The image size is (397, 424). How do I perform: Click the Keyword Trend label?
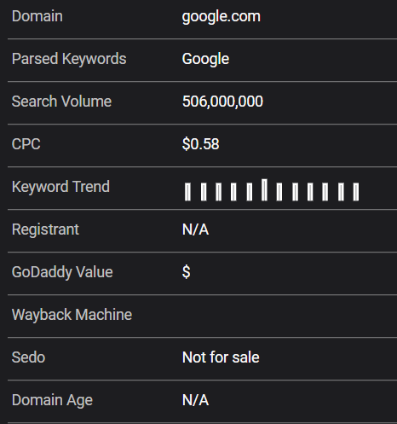(60, 187)
